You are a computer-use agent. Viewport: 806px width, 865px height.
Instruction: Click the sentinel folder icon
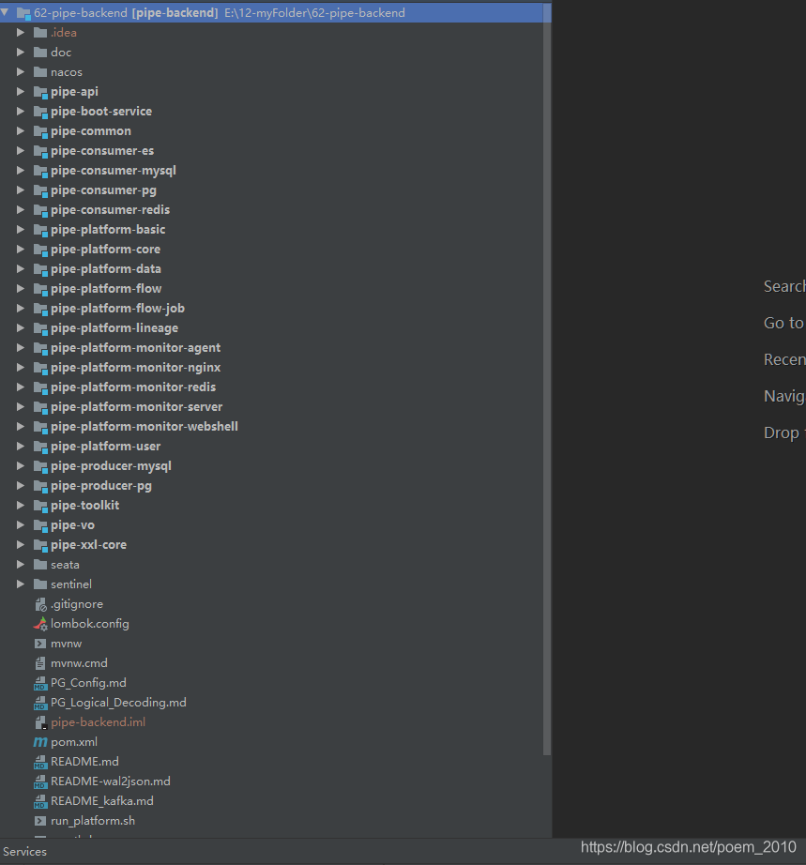click(39, 584)
